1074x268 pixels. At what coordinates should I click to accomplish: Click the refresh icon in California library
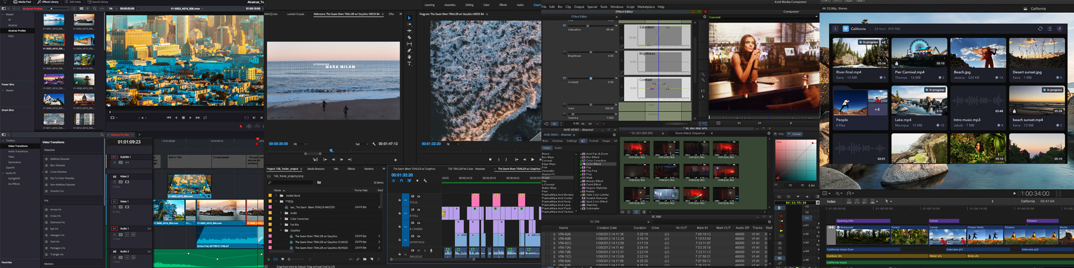[x=1040, y=29]
